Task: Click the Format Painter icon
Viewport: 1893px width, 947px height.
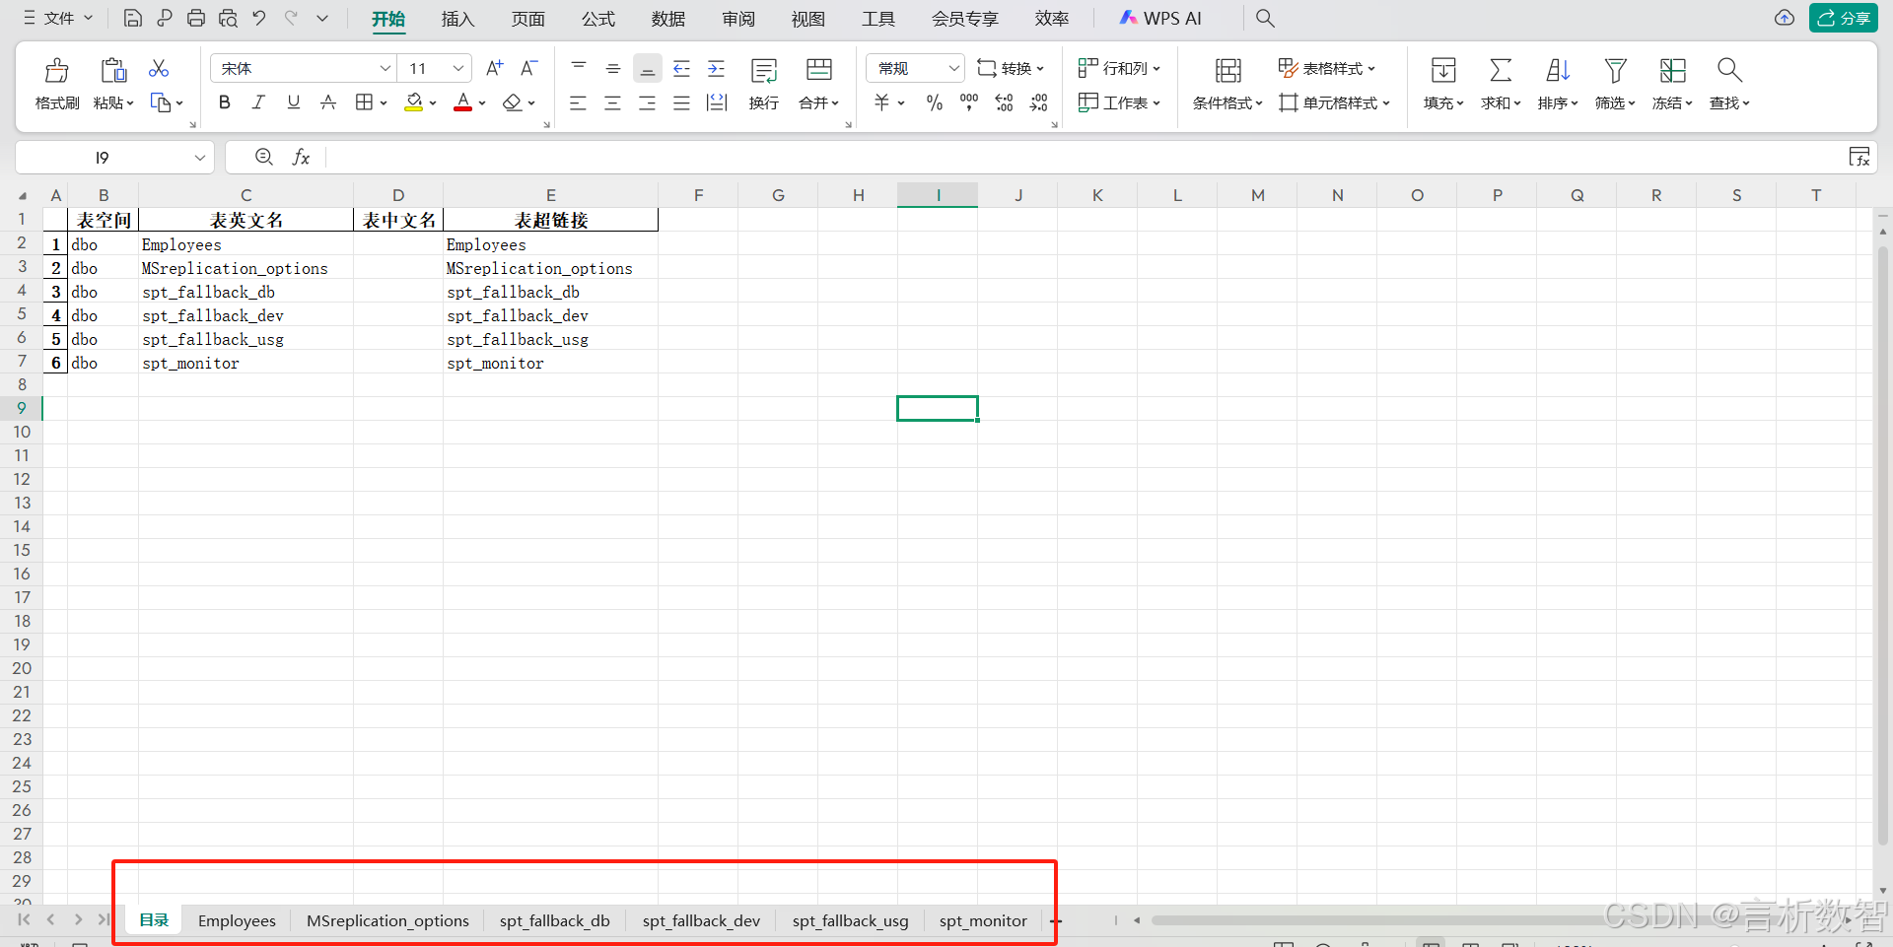Action: 57,70
